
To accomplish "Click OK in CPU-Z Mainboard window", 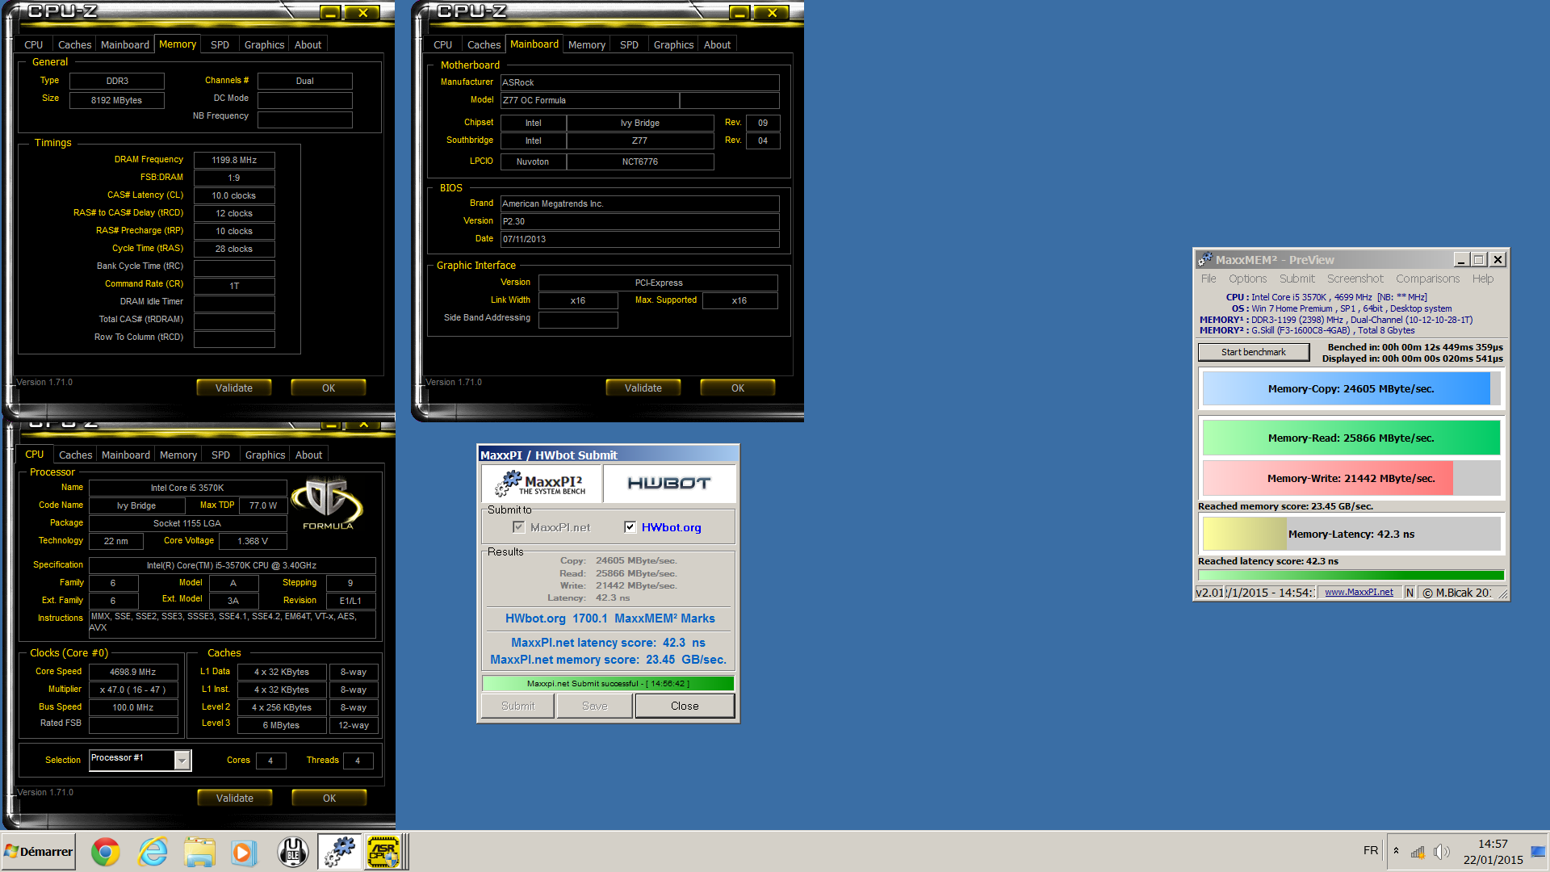I will (738, 388).
